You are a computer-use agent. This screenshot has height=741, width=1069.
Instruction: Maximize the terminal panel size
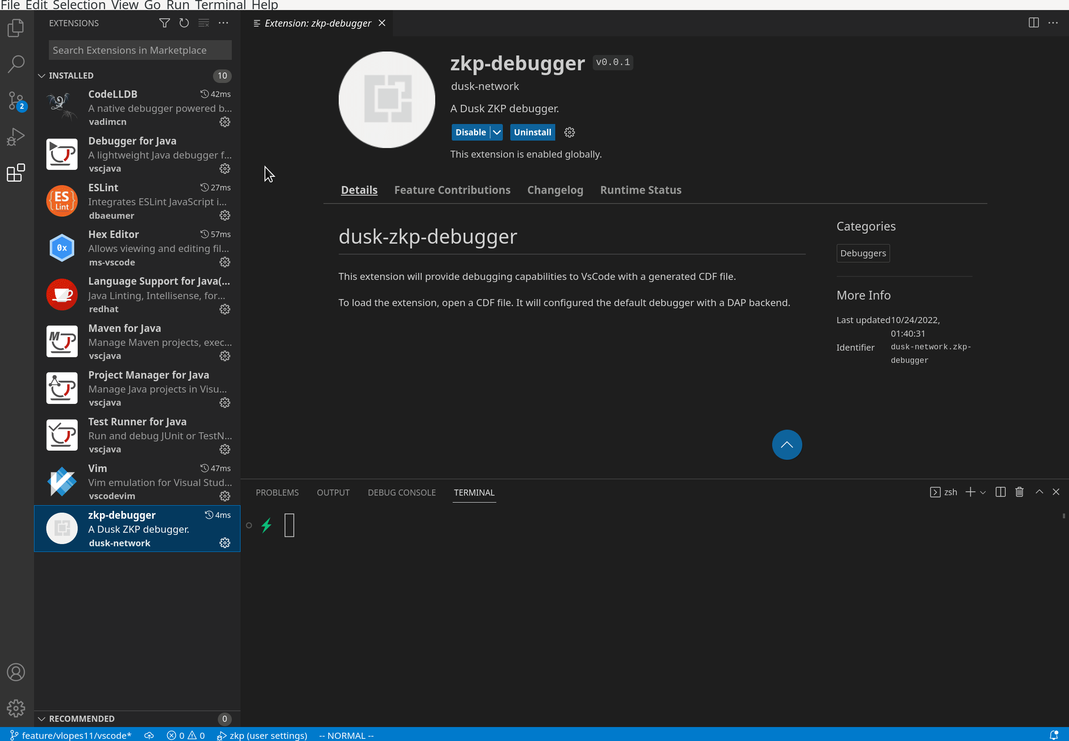click(x=1039, y=492)
